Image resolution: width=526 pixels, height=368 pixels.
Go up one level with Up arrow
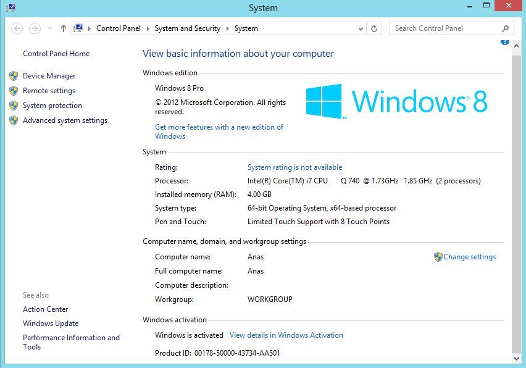tap(64, 28)
